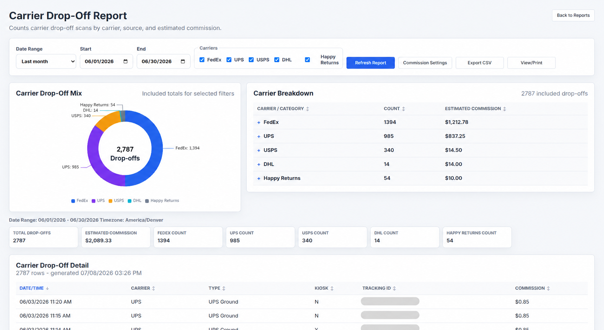Uncheck the USPS carrier checkbox
The image size is (604, 330).
click(x=251, y=60)
